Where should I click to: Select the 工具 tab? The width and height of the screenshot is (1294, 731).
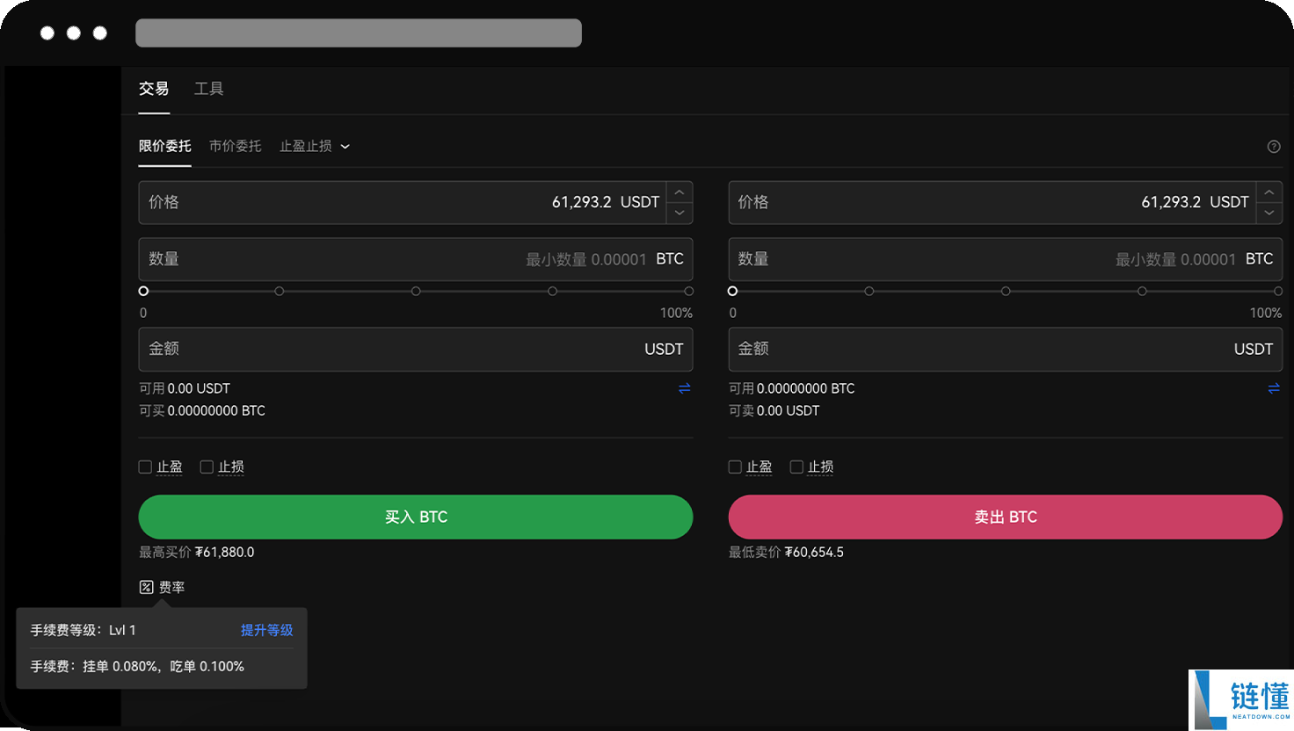[x=209, y=88]
